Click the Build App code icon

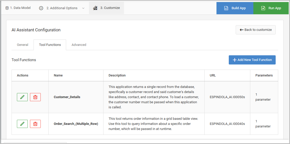(x=226, y=8)
